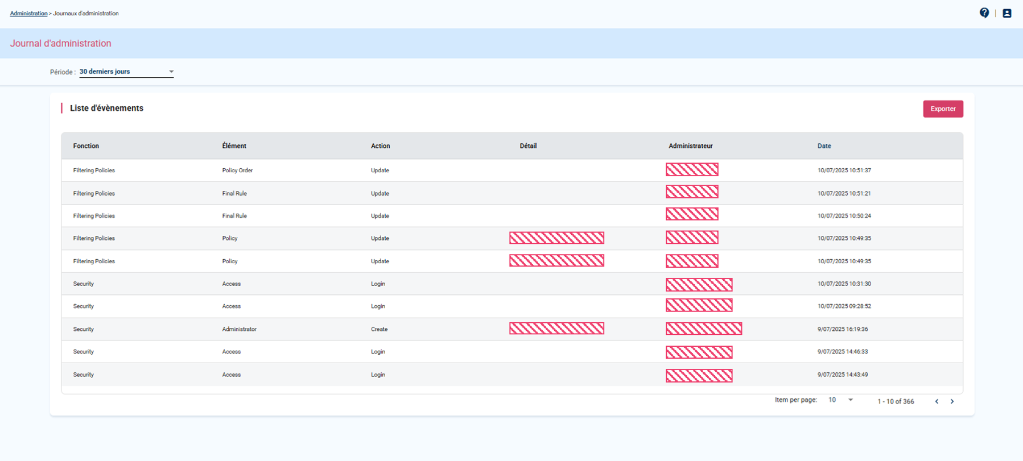The width and height of the screenshot is (1023, 461).
Task: Click the Administrateur column header
Action: [x=690, y=146]
